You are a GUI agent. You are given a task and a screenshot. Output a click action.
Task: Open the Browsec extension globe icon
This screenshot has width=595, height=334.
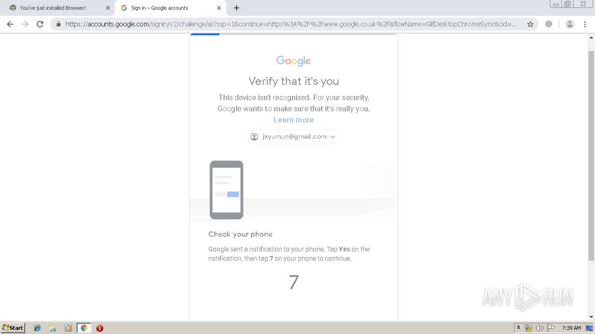[x=549, y=24]
